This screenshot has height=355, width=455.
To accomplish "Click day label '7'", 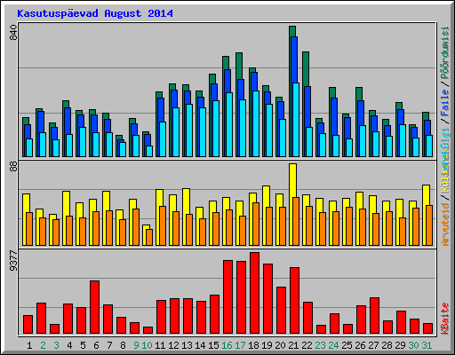I will (x=109, y=345).
